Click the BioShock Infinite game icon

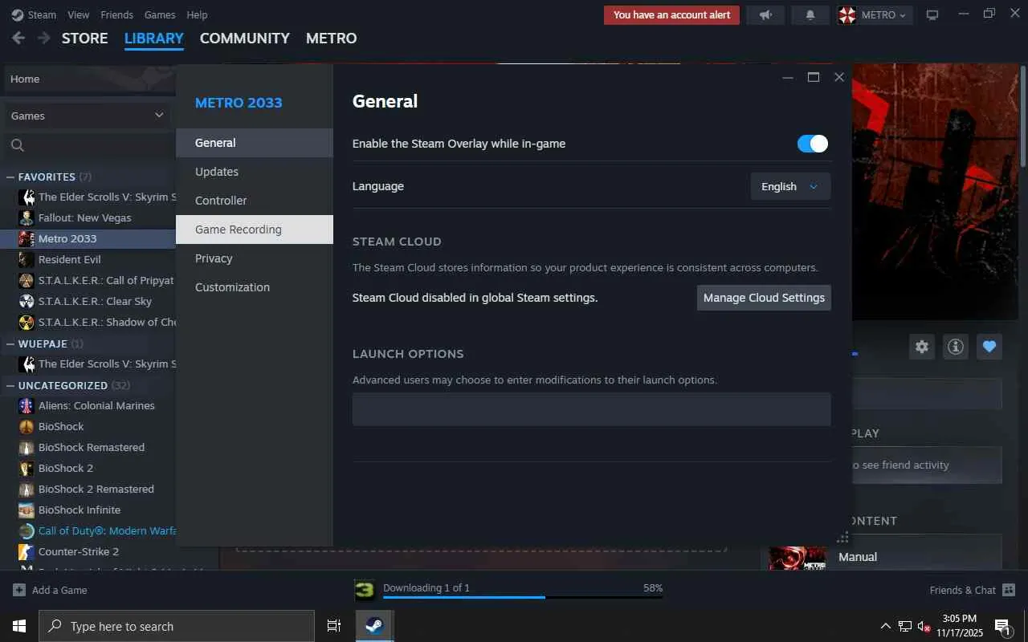coord(27,510)
